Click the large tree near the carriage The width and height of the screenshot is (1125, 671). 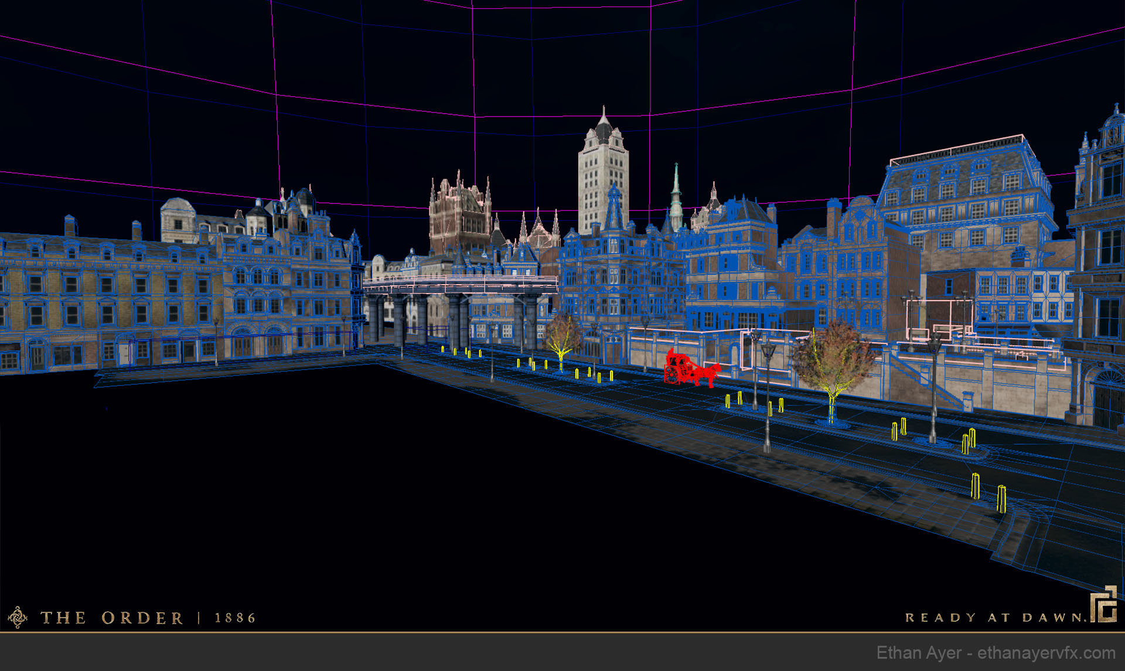pos(832,372)
